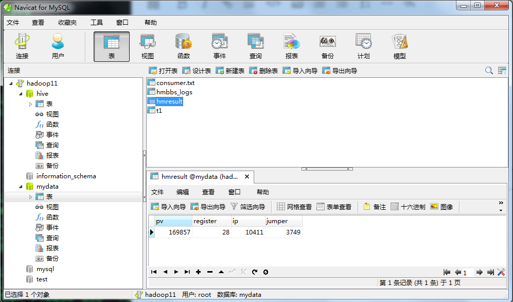Image resolution: width=513 pixels, height=302 pixels.
Task: Open the 工具 menu
Action: pyautogui.click(x=98, y=23)
